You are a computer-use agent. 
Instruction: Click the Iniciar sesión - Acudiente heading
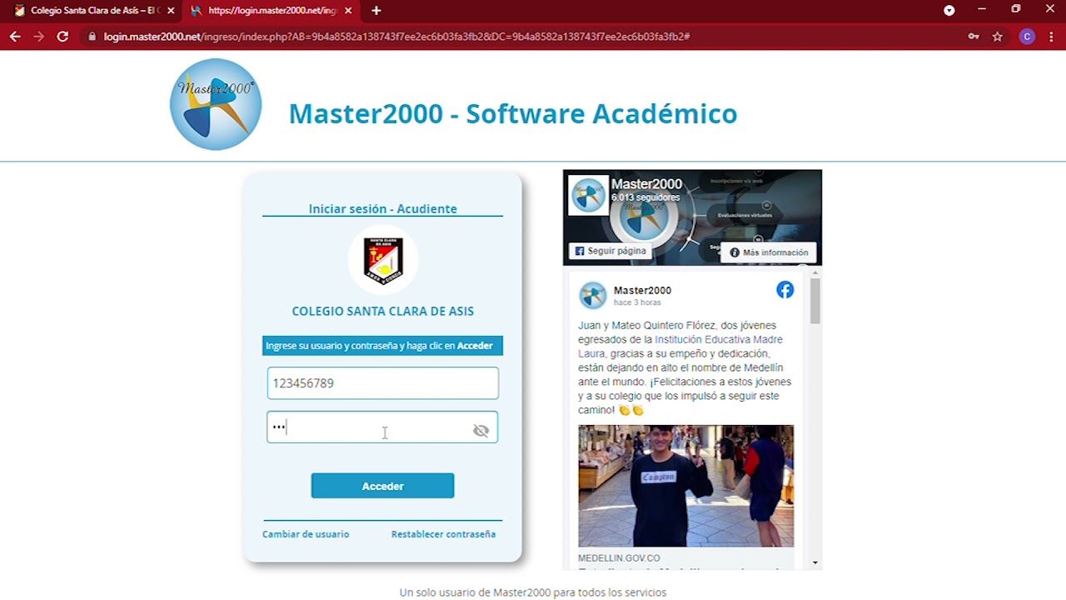coord(383,208)
